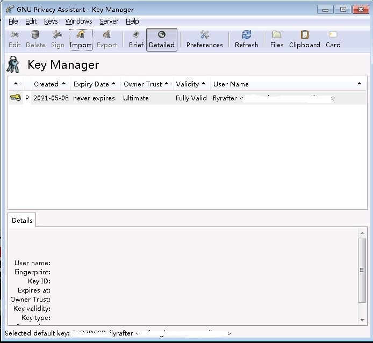The width and height of the screenshot is (373, 343).
Task: Open the Edit menu
Action: 31,21
